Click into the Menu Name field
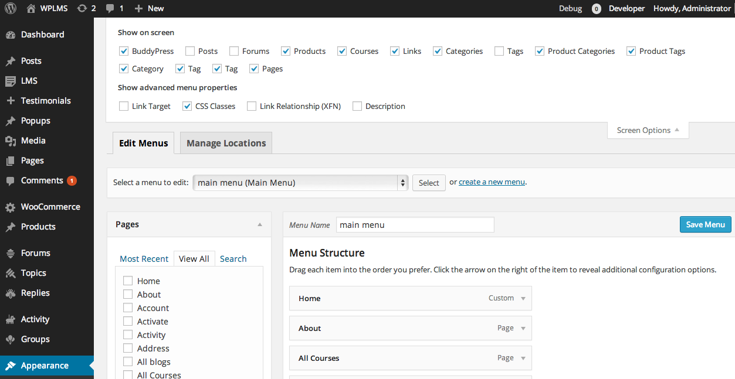The width and height of the screenshot is (735, 379). [415, 225]
